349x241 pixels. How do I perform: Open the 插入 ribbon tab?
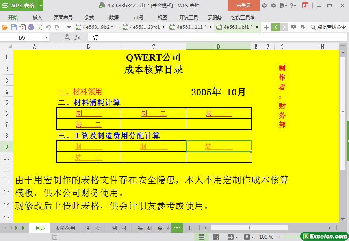tap(37, 18)
